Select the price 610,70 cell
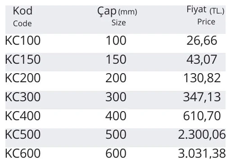Viewport: 231px width, 164px height. [202, 116]
